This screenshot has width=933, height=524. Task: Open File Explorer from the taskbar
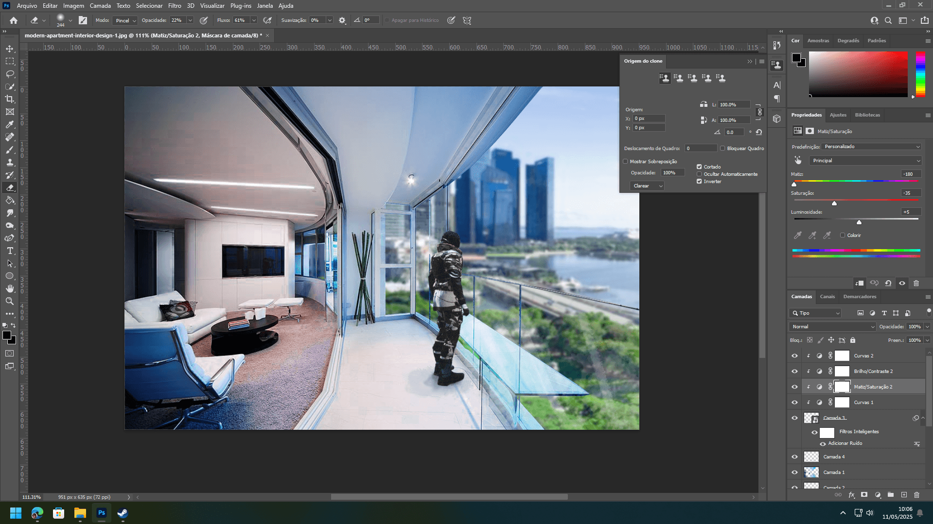80,513
